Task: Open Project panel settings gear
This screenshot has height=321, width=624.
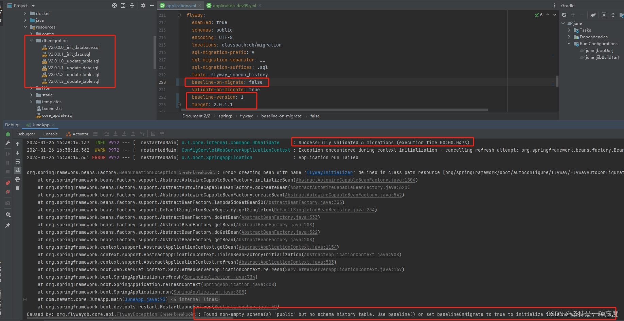Action: 143,5
